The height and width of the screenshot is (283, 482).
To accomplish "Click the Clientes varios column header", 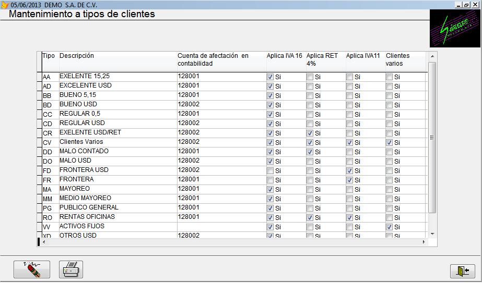I will click(x=405, y=61).
